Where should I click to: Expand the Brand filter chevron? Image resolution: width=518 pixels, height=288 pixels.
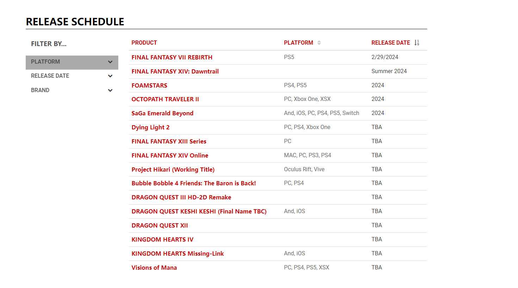pyautogui.click(x=110, y=90)
